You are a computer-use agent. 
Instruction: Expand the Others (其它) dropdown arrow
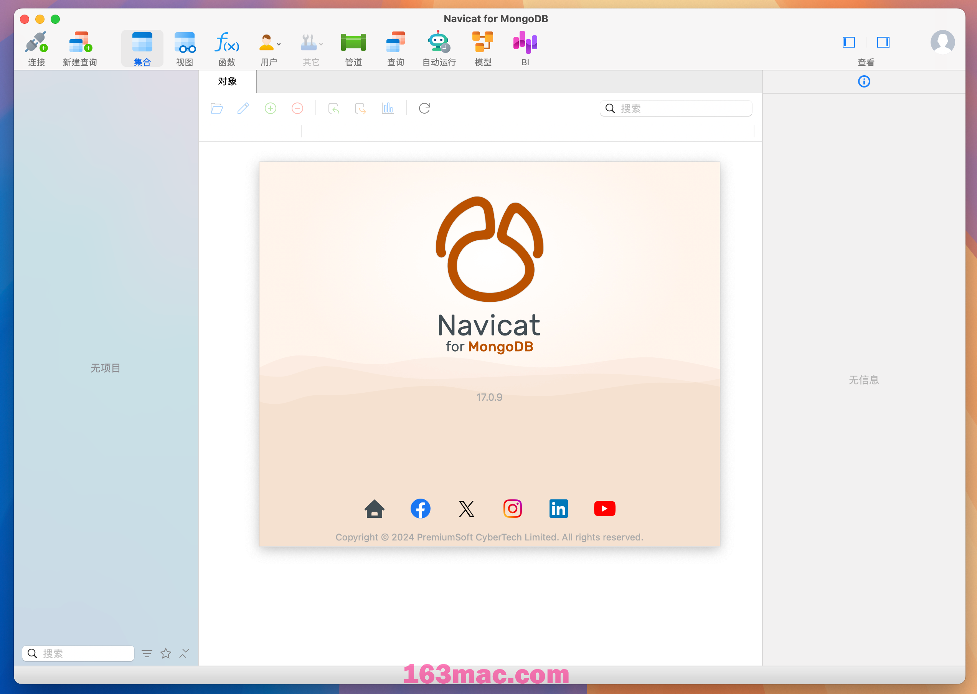click(x=321, y=44)
